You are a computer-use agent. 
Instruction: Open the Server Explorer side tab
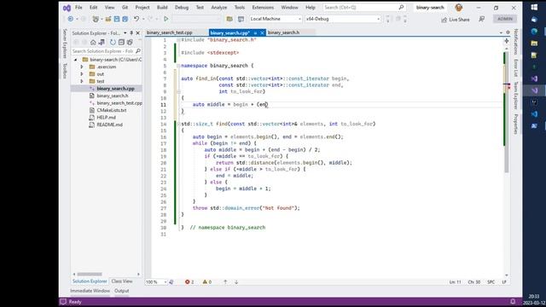[65, 43]
